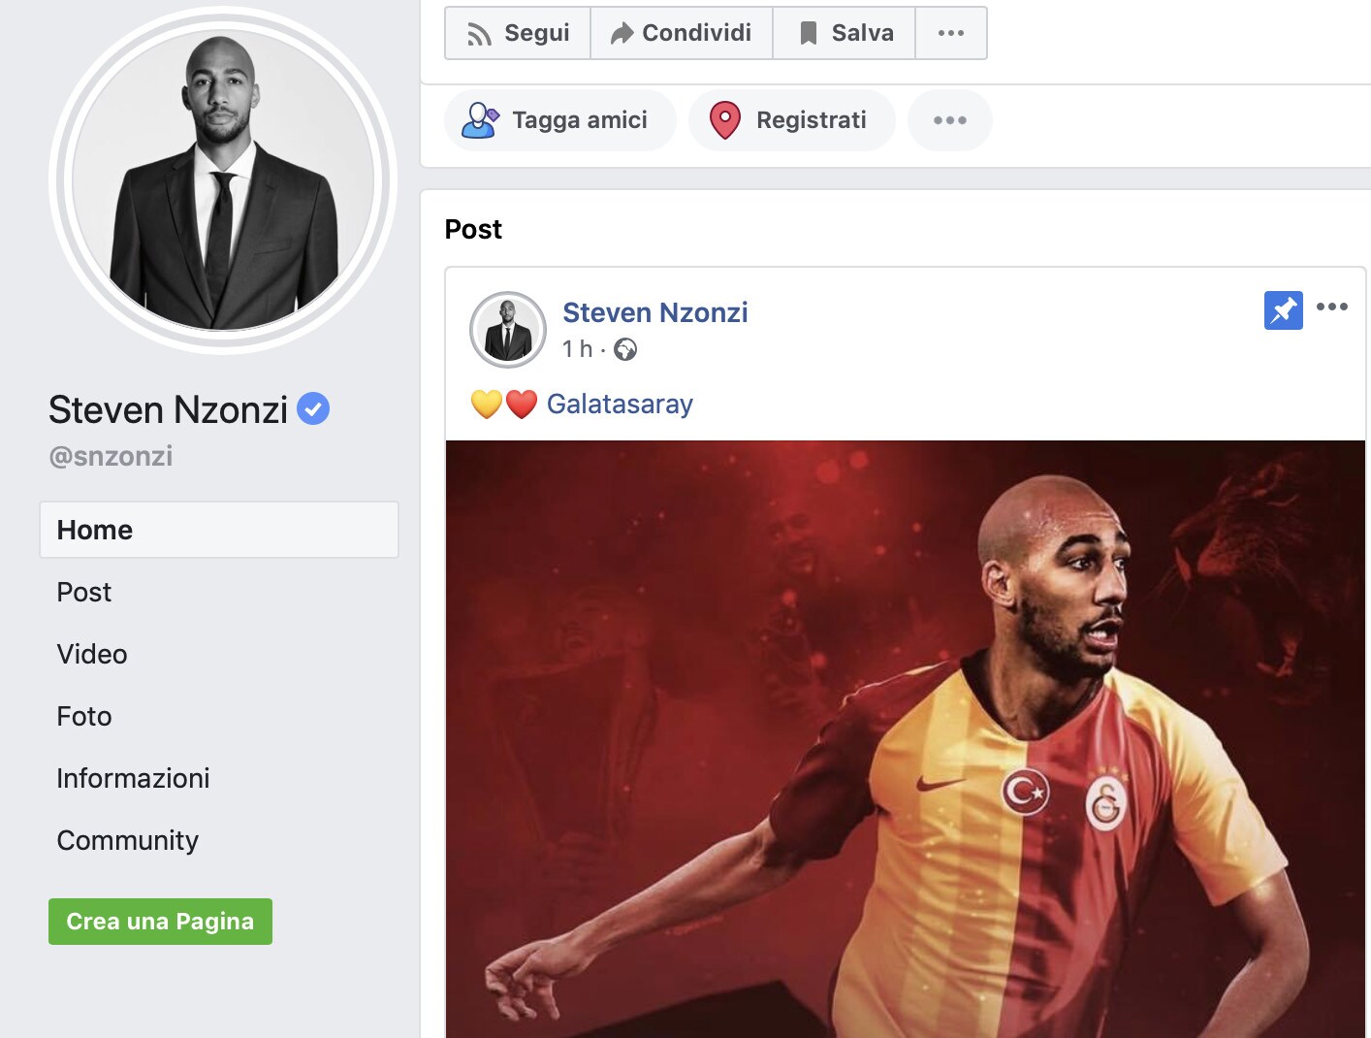
Task: Open the post options three-dot menu
Action: [x=1332, y=307]
